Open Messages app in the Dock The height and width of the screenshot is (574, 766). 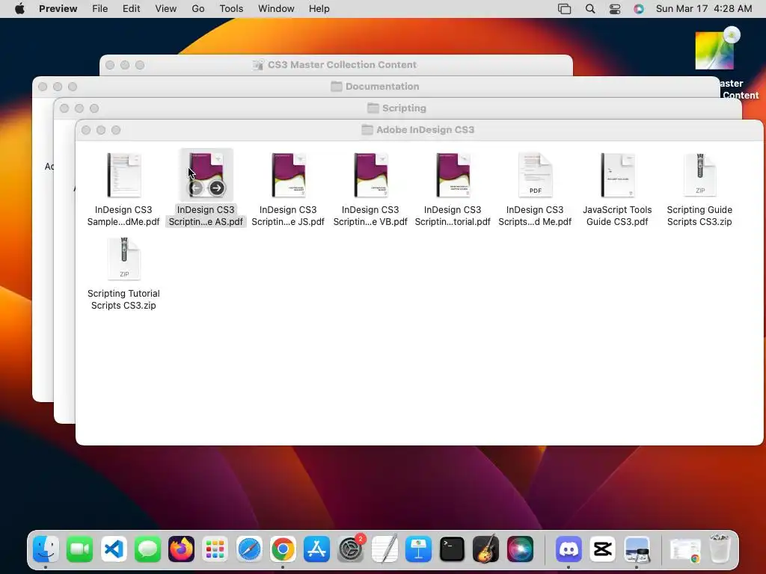point(147,549)
